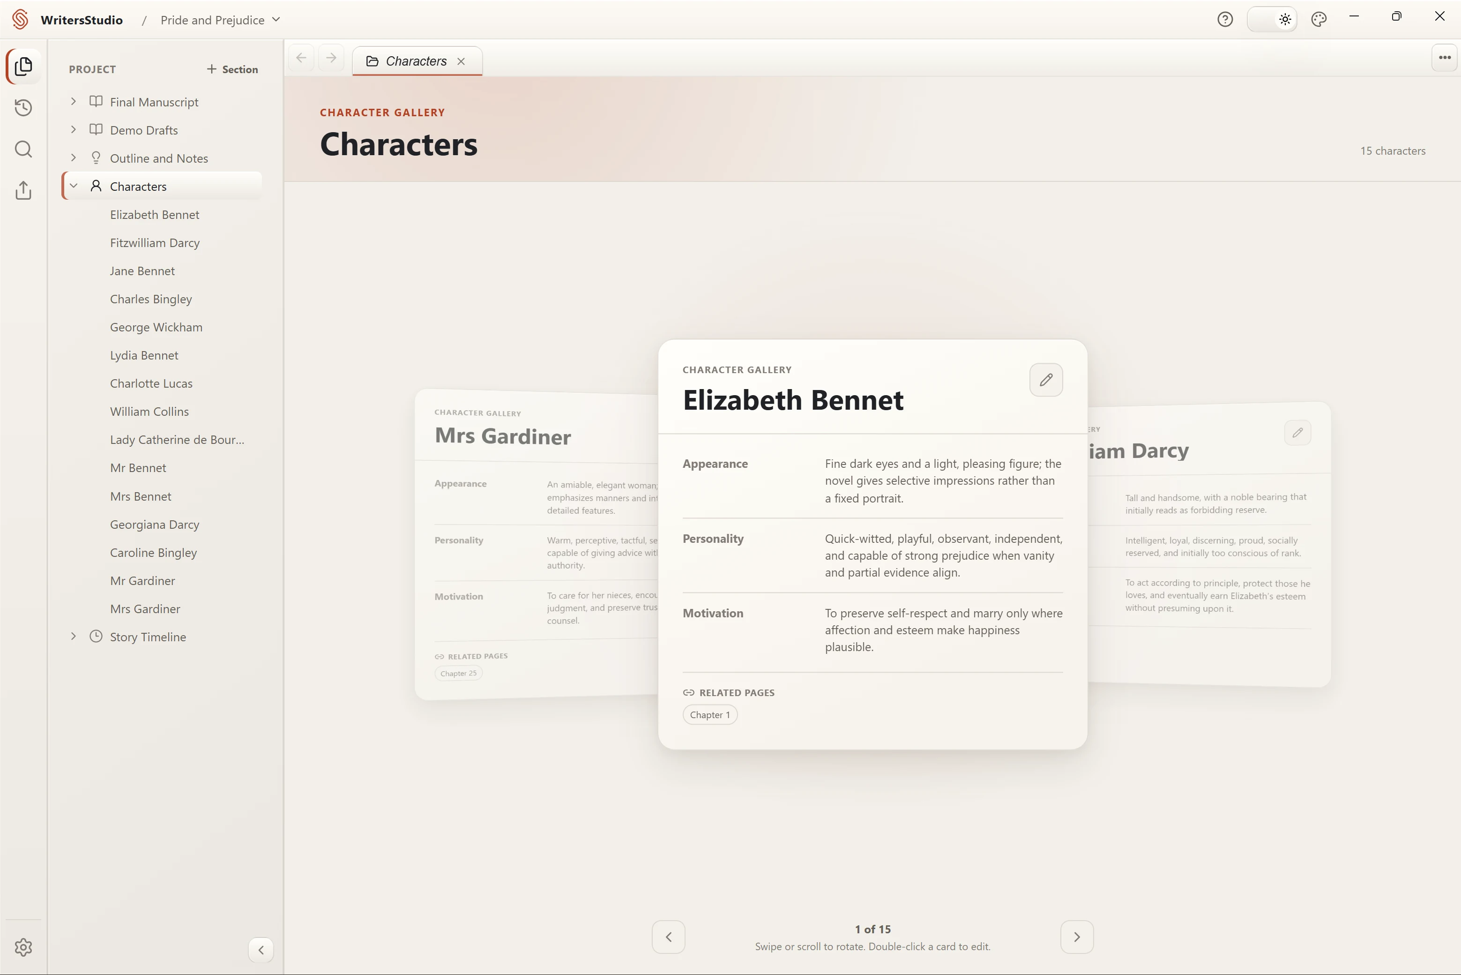Edit the Darcy card with pencil icon

coord(1297,433)
